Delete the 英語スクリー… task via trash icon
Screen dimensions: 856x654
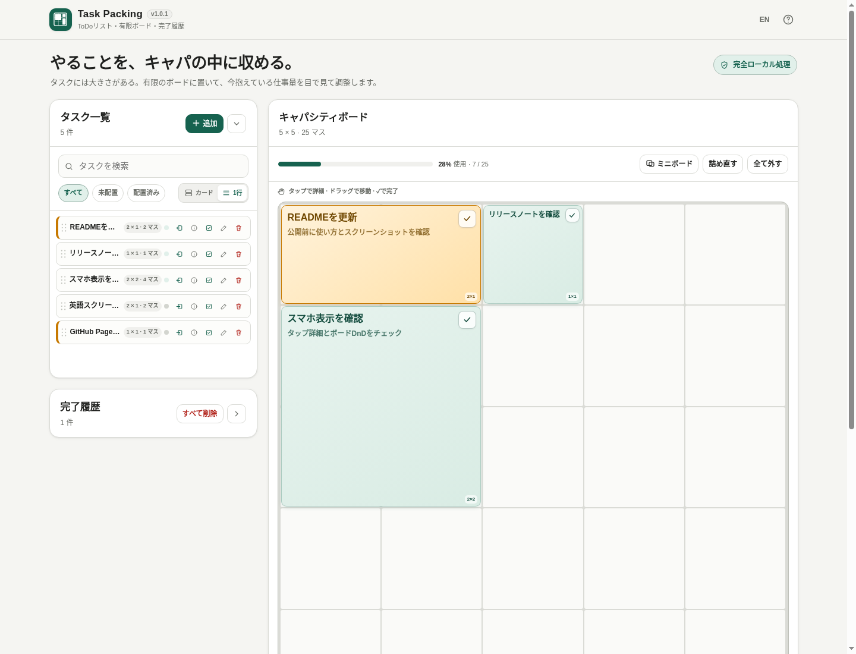[x=238, y=306]
